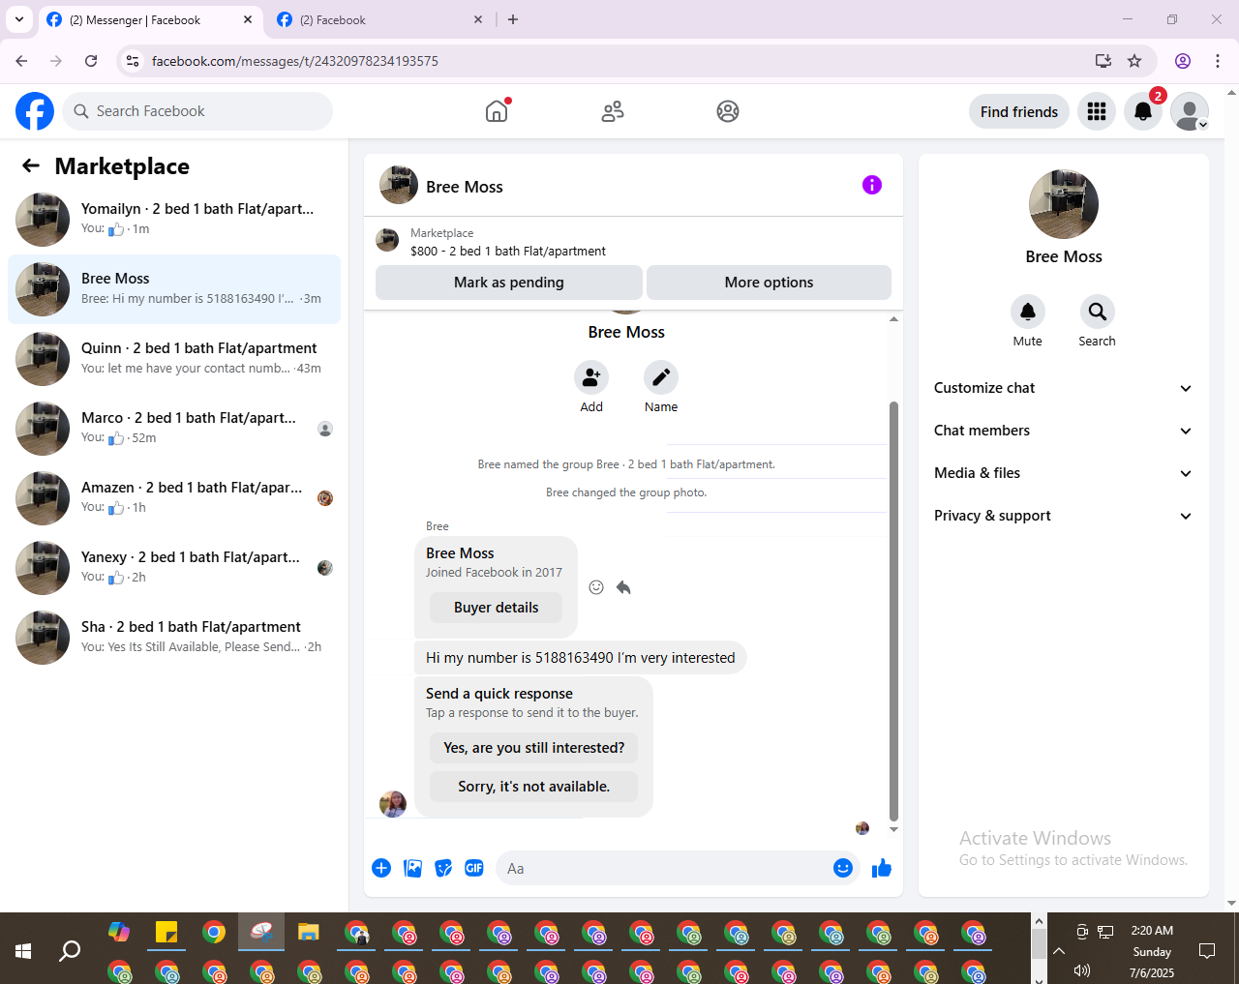Expand Media & files section
This screenshot has height=984, width=1239.
[1064, 473]
